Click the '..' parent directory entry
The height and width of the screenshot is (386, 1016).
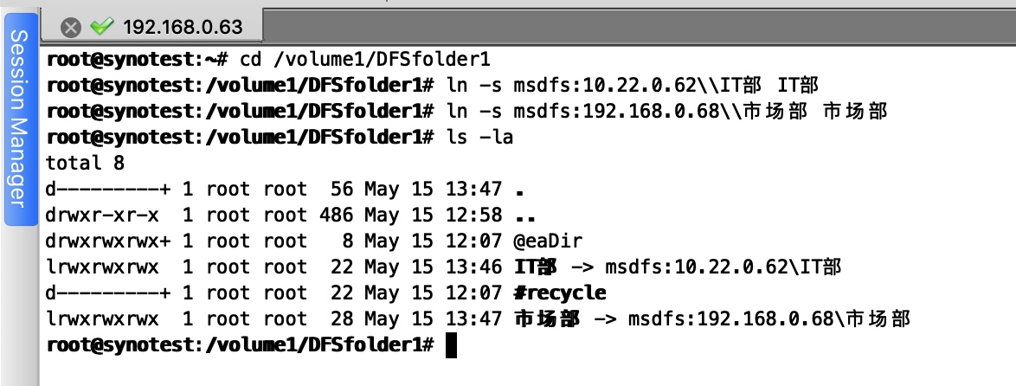(524, 215)
